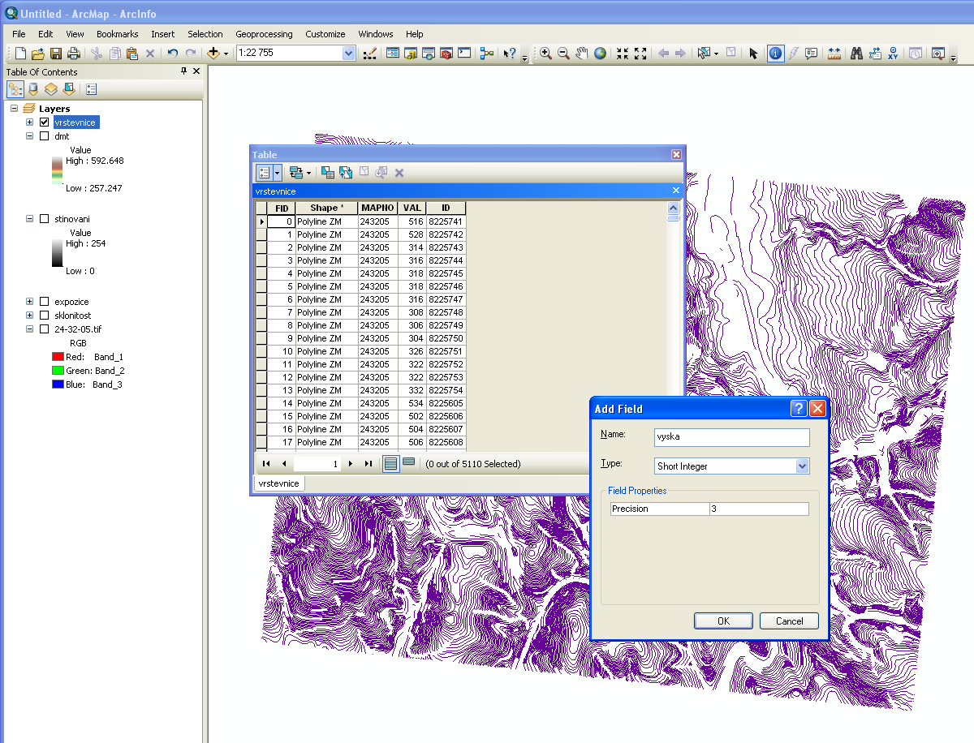Undo the last action
The image size is (974, 743).
click(x=172, y=54)
